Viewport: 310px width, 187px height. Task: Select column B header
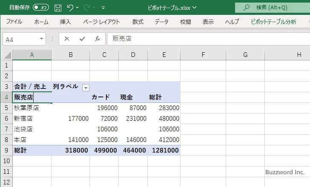71,55
